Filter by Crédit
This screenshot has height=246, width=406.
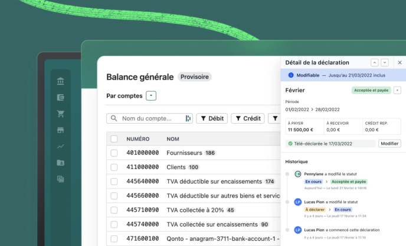click(x=248, y=118)
